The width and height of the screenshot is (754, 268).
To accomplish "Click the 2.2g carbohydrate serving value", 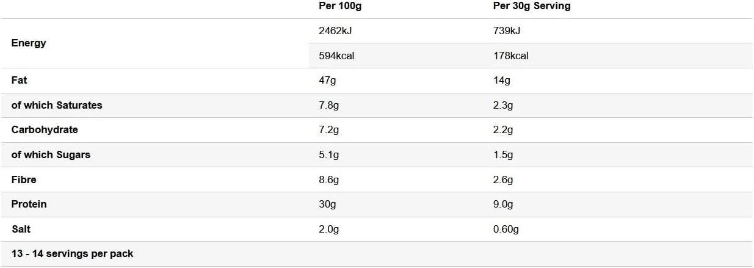I will (x=503, y=130).
